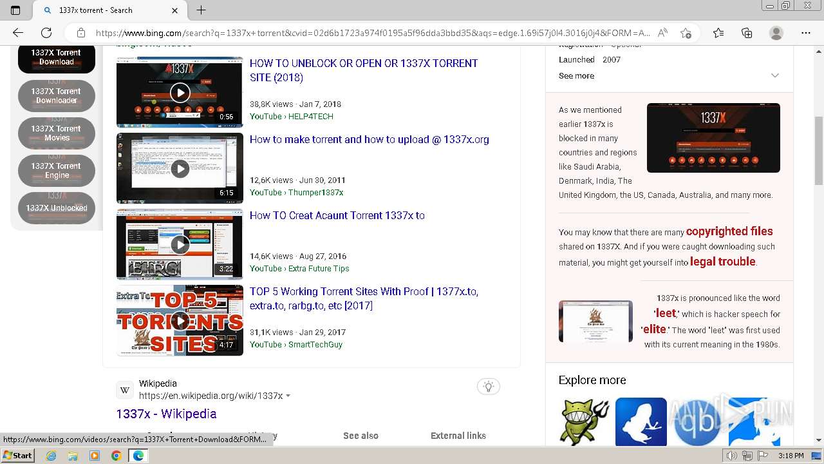Click 'YouTube › Extra Future Tips' source

coord(299,269)
